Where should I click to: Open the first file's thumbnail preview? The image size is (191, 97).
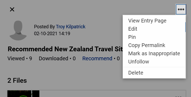coord(23,94)
